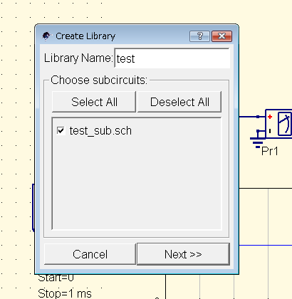
Task: Cancel the Create Library dialog
Action: point(90,254)
